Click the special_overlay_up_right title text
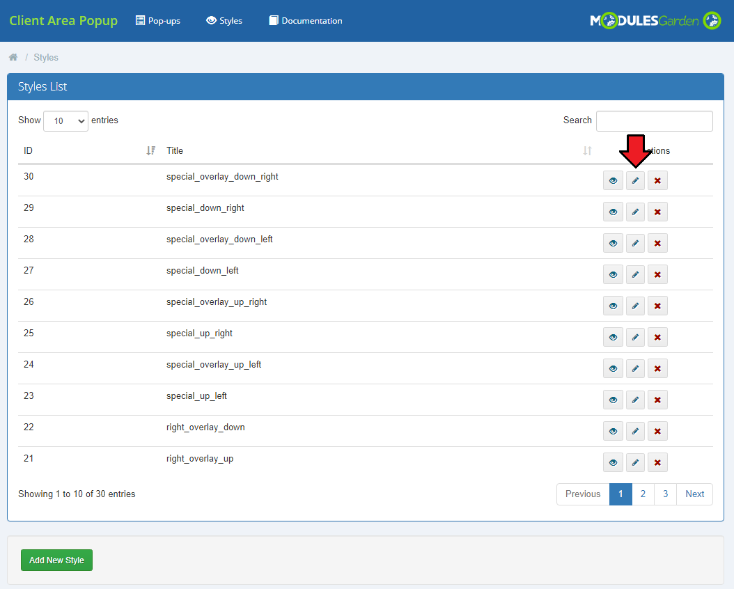 [x=217, y=301]
